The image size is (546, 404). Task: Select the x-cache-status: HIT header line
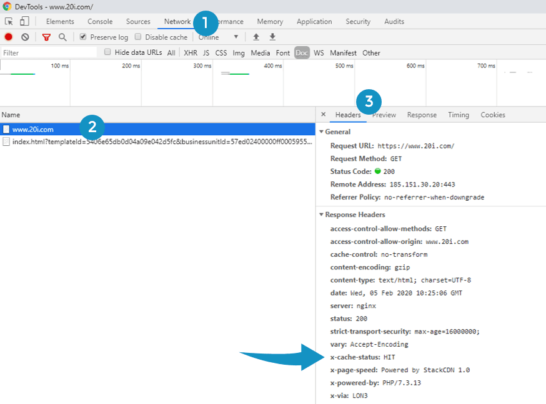coord(362,357)
